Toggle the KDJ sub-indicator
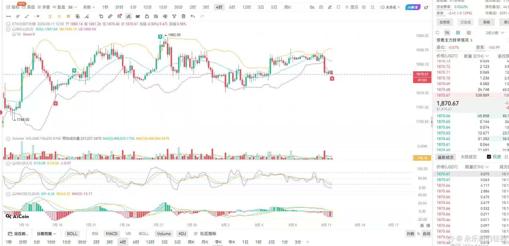Screen dimensions: 509x246 click(182, 234)
